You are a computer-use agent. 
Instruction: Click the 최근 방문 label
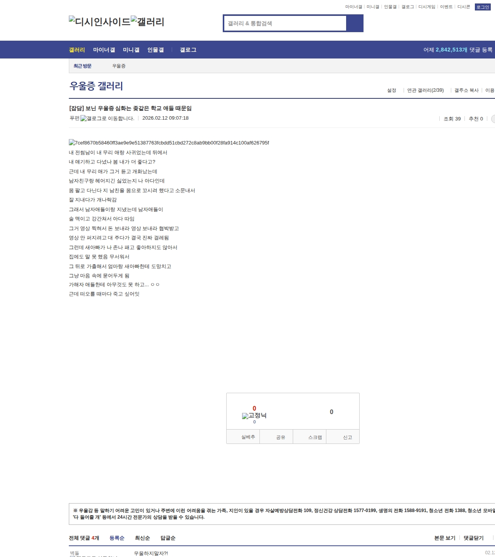click(x=82, y=66)
